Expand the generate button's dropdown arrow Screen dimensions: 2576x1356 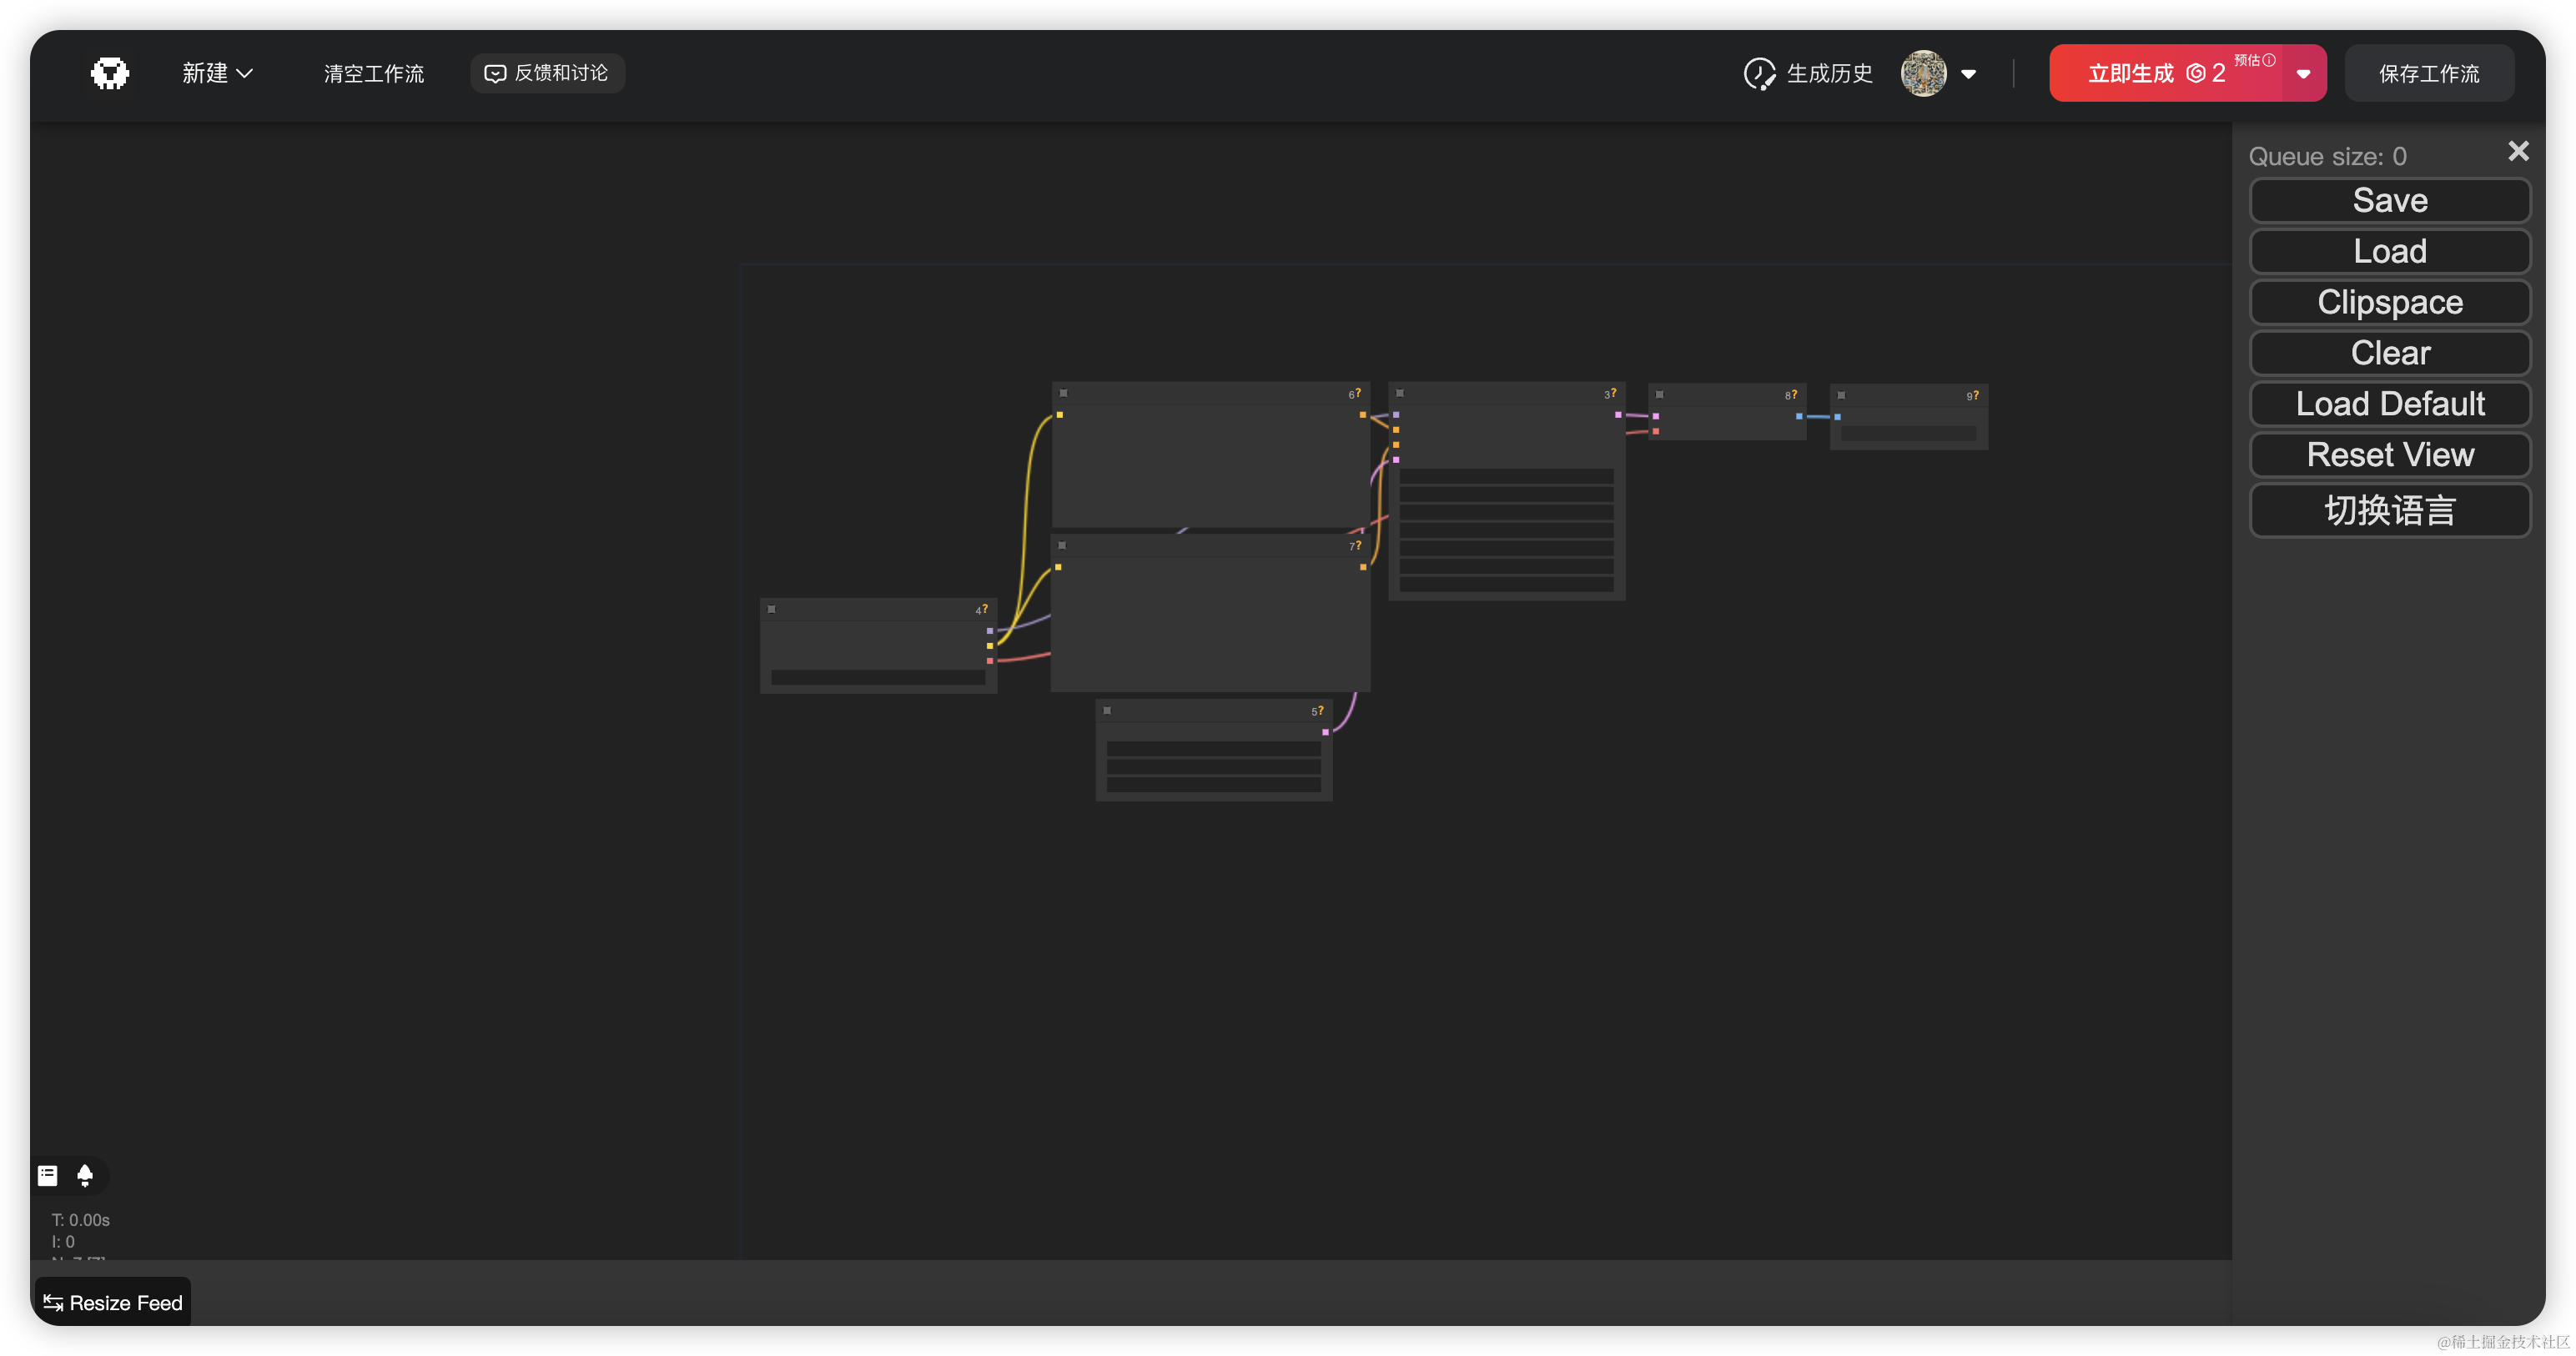tap(2304, 74)
